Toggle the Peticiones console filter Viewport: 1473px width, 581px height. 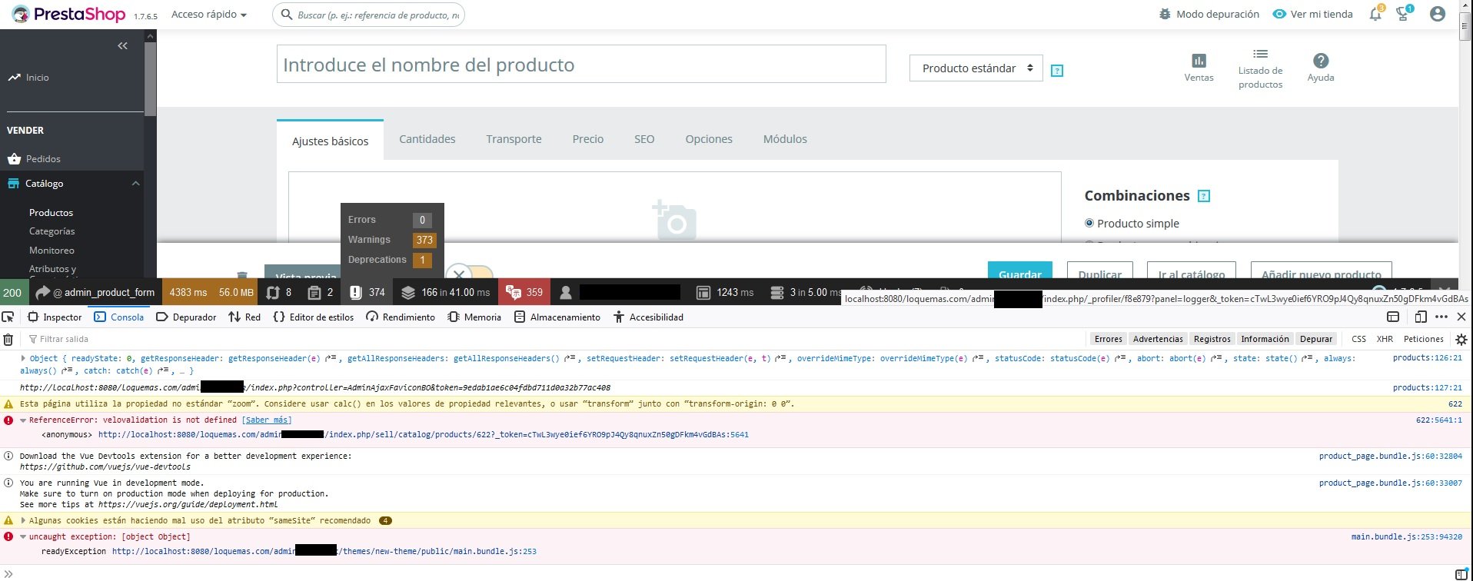1424,339
